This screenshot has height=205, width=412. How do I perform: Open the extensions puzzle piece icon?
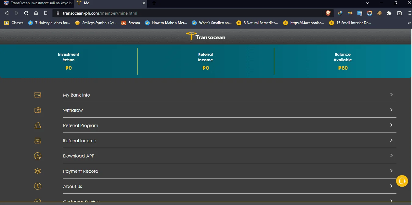click(x=389, y=13)
